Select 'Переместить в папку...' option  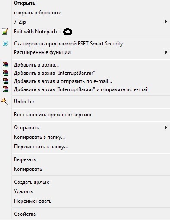(x=41, y=147)
